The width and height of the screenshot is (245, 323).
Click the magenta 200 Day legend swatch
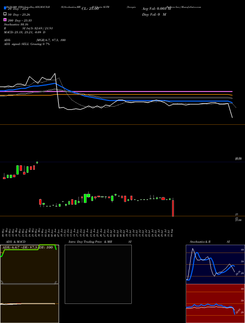click(x=5, y=20)
